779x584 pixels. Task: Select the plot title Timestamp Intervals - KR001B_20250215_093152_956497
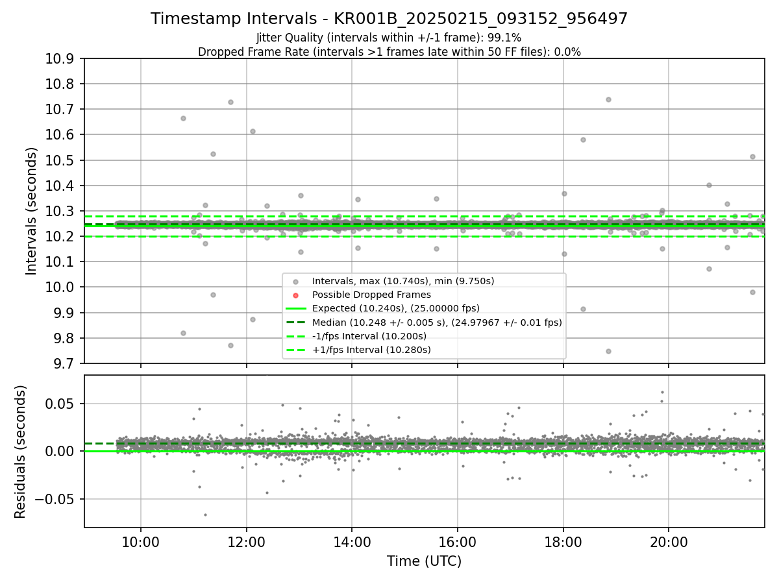389,19
